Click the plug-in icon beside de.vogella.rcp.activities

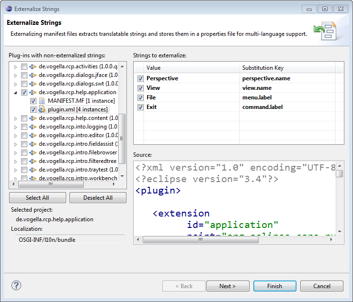33,66
